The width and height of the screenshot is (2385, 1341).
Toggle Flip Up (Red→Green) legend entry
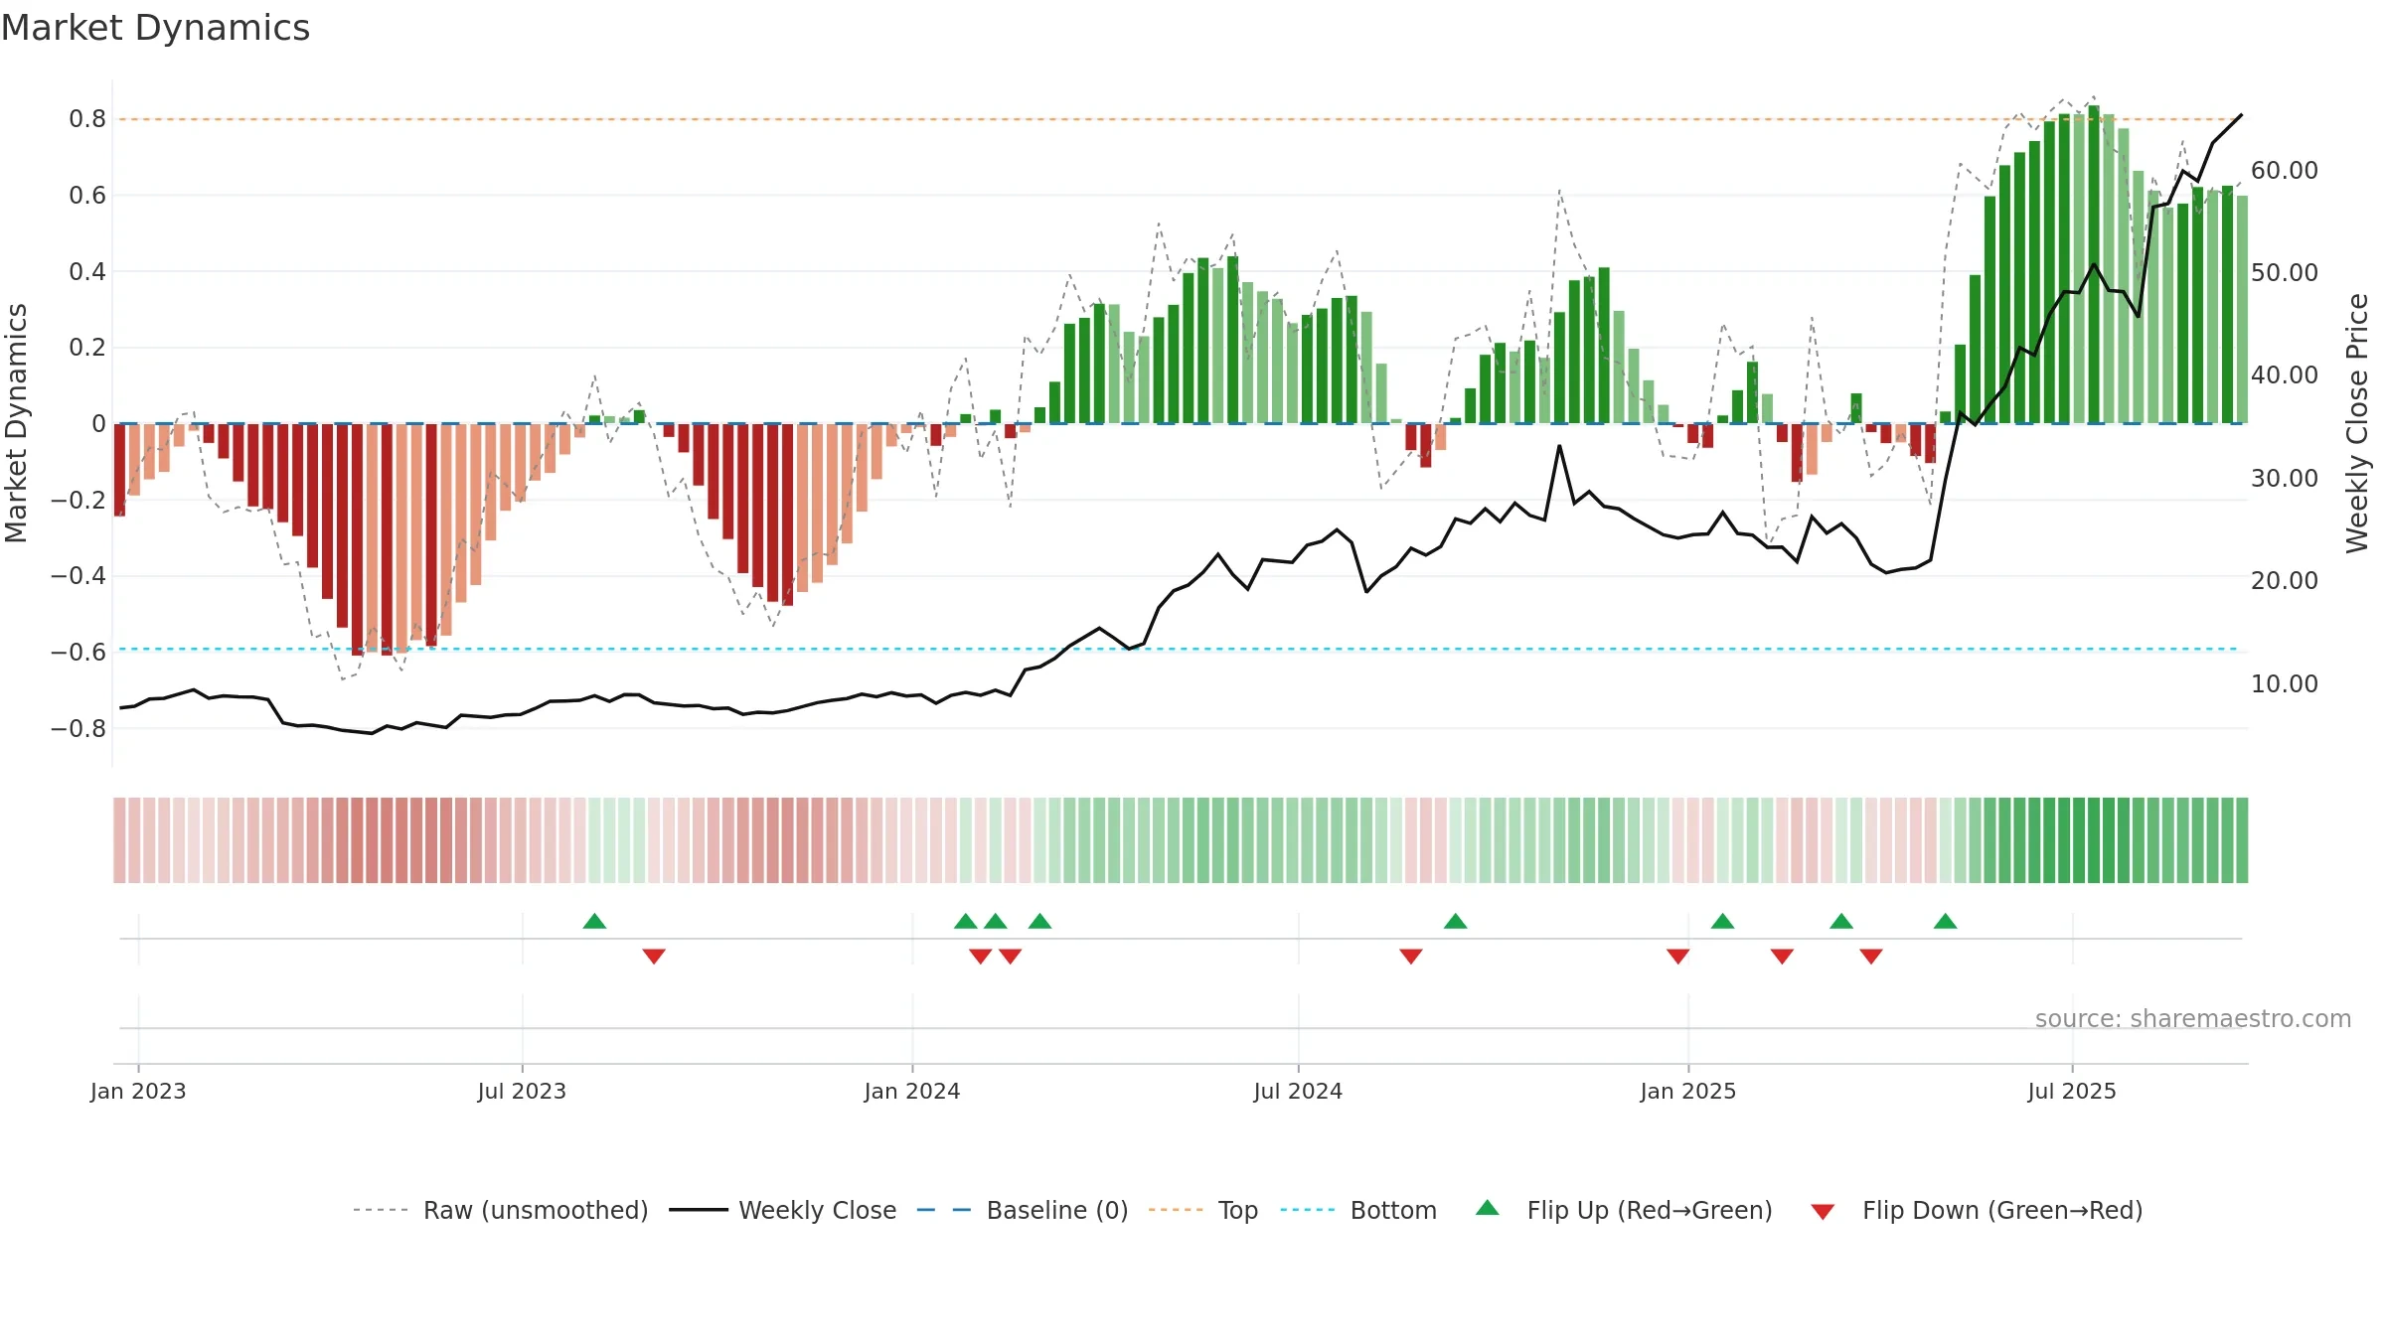coord(1624,1210)
